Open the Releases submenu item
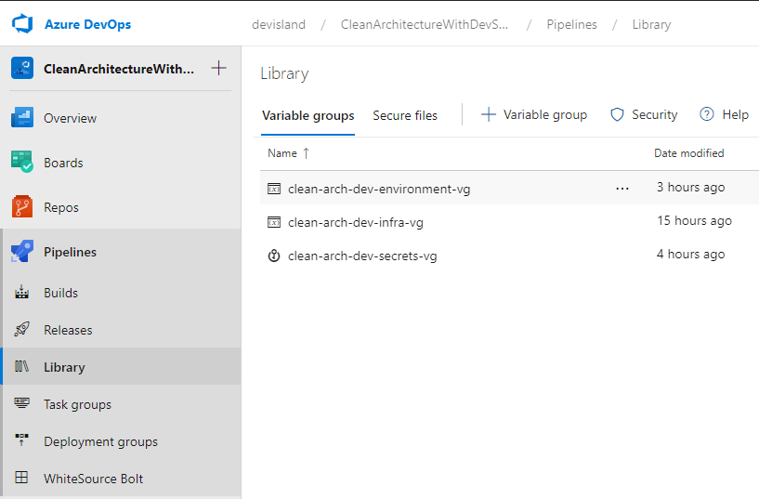The image size is (759, 499). pos(68,330)
